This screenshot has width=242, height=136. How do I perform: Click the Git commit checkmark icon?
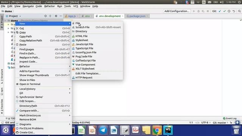tap(224, 11)
